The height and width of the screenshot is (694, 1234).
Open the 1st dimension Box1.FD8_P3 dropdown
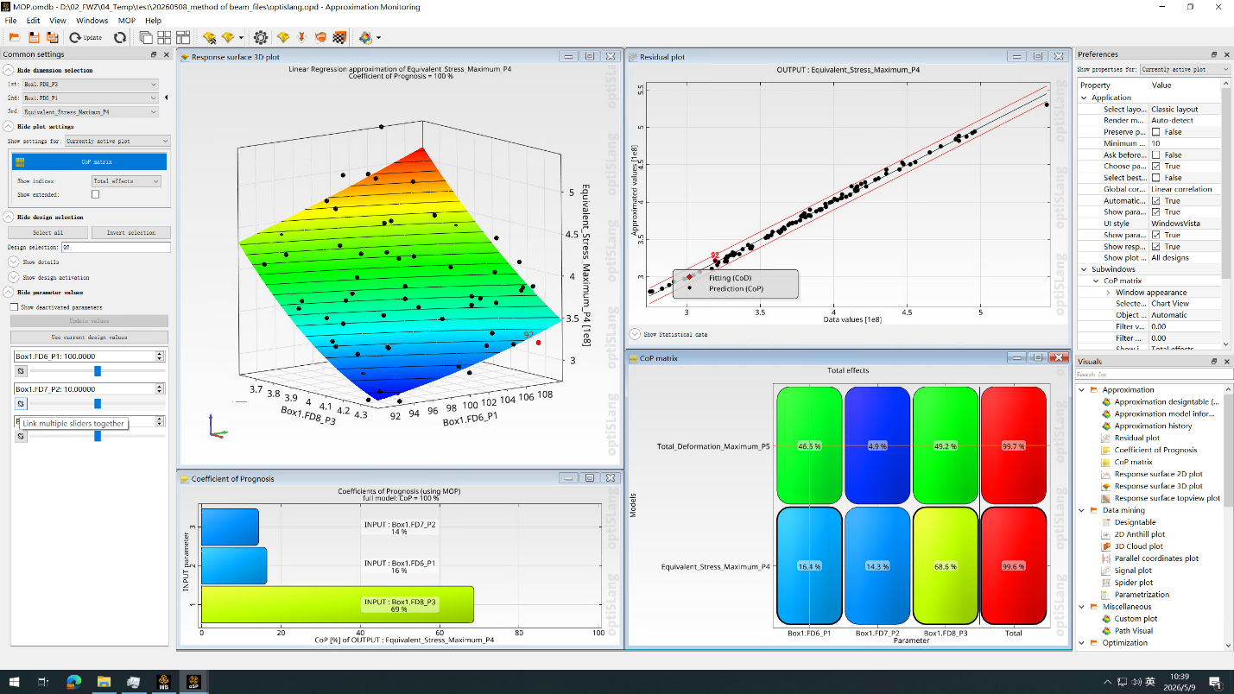click(x=91, y=85)
